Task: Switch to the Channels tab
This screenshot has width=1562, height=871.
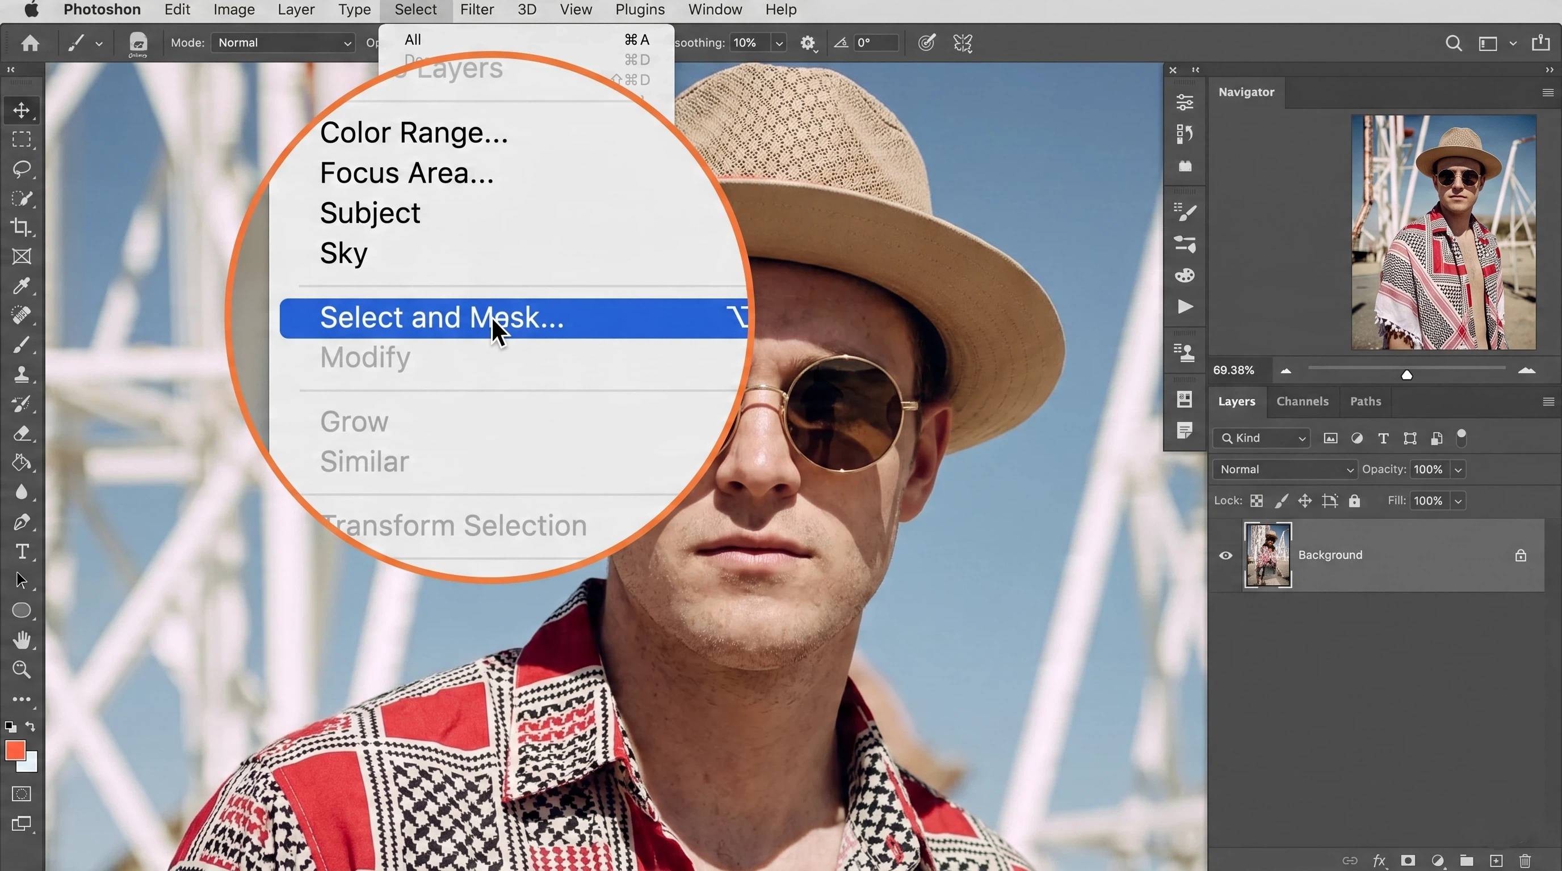Action: click(x=1302, y=401)
